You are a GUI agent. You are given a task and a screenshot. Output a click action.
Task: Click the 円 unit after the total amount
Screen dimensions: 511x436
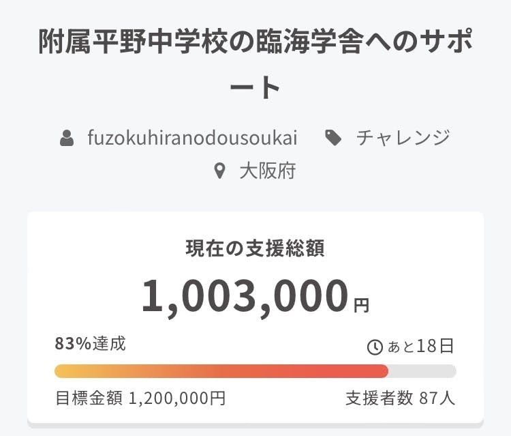pos(361,305)
